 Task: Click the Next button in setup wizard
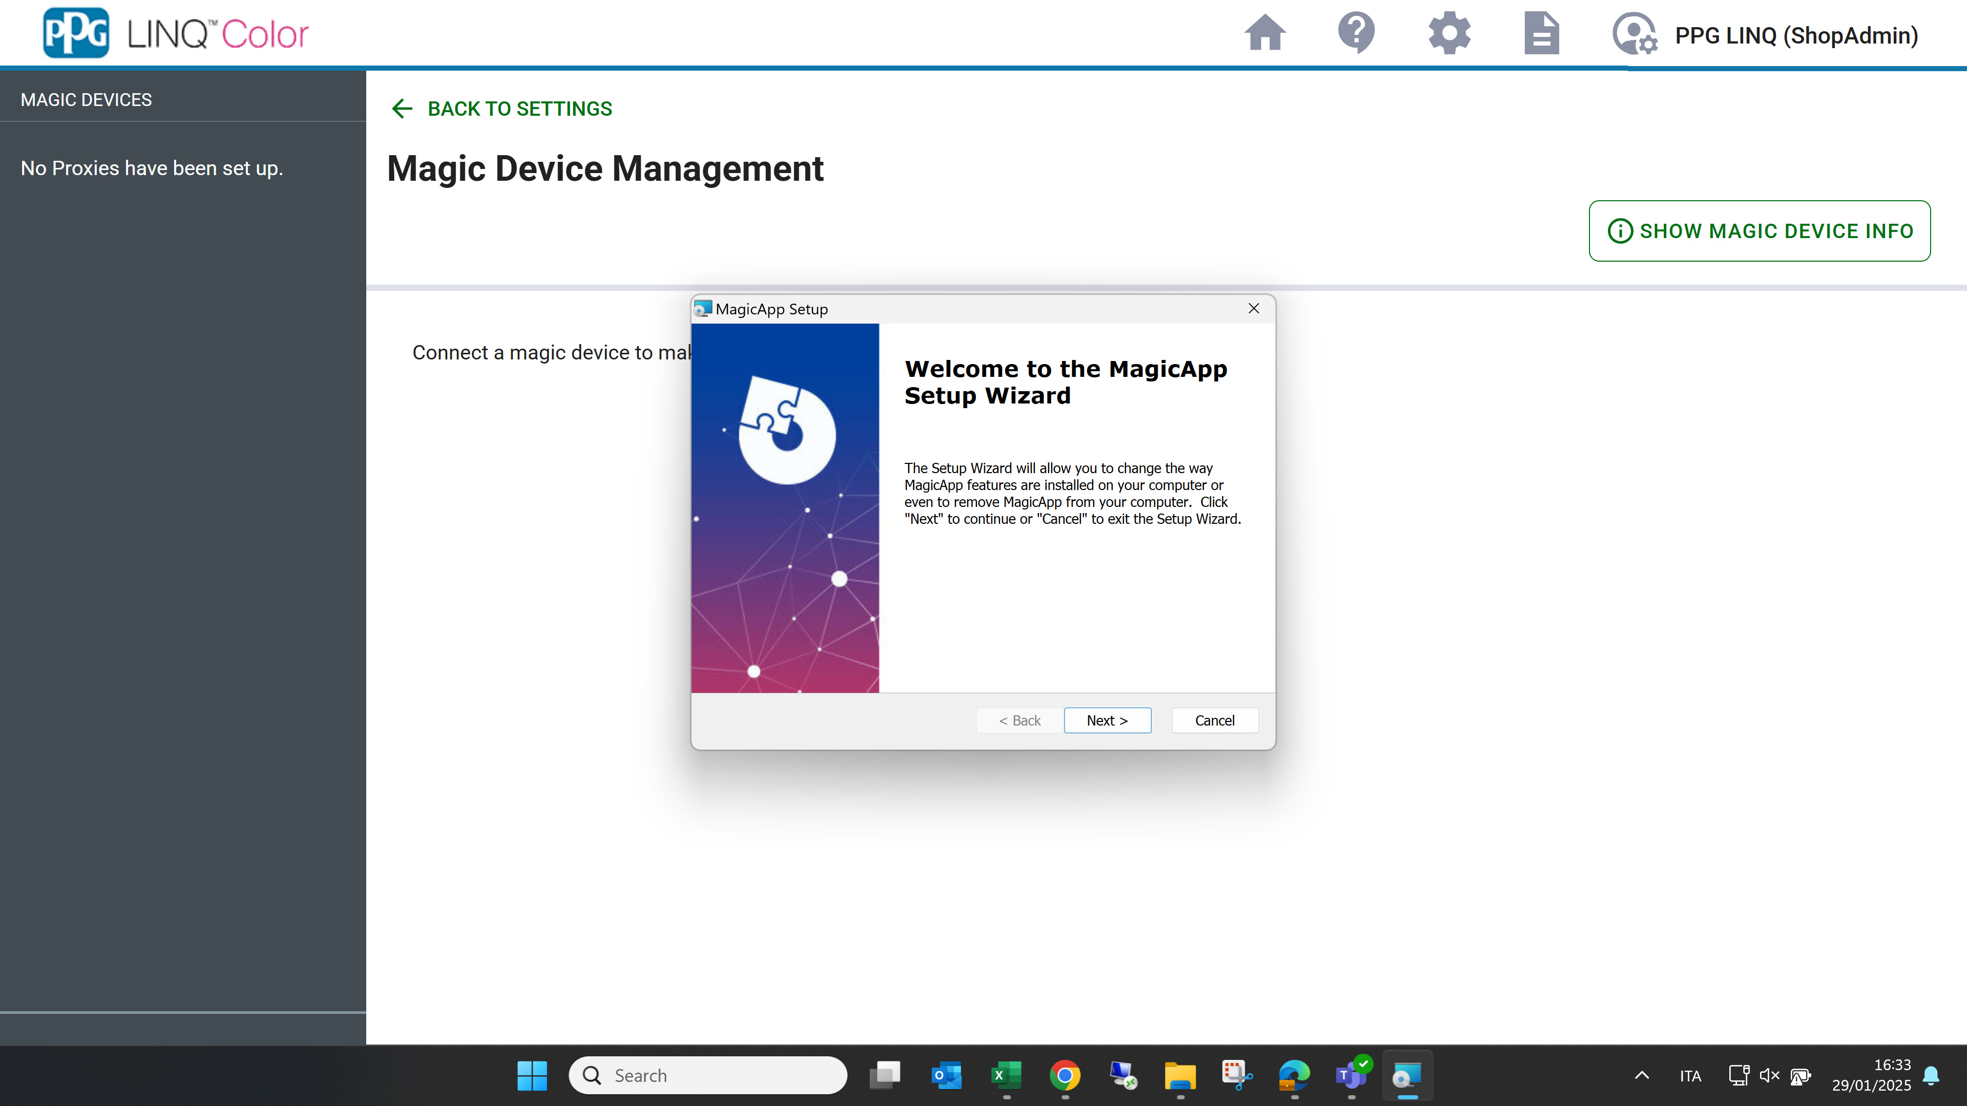point(1107,720)
